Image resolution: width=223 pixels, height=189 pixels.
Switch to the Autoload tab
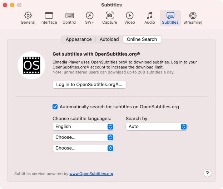click(109, 39)
